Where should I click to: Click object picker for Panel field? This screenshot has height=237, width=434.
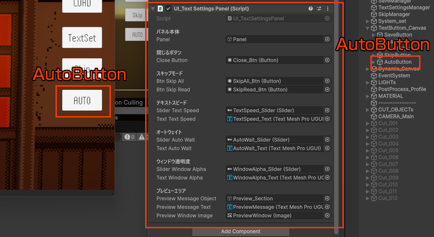(327, 39)
